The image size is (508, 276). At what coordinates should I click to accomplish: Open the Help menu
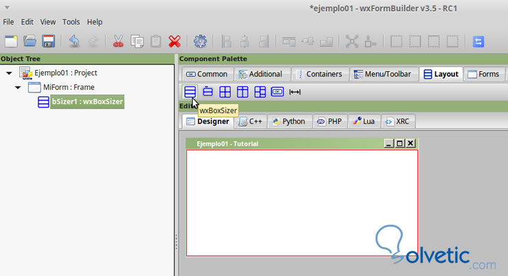[x=95, y=22]
